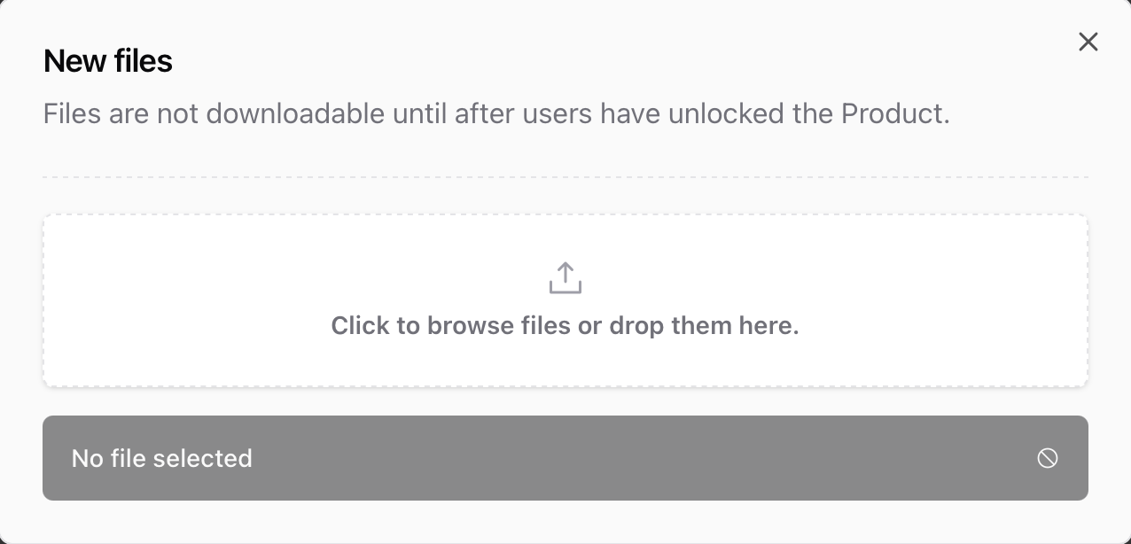The width and height of the screenshot is (1131, 544).
Task: Select the file upload icon above the browse text
Action: (565, 277)
